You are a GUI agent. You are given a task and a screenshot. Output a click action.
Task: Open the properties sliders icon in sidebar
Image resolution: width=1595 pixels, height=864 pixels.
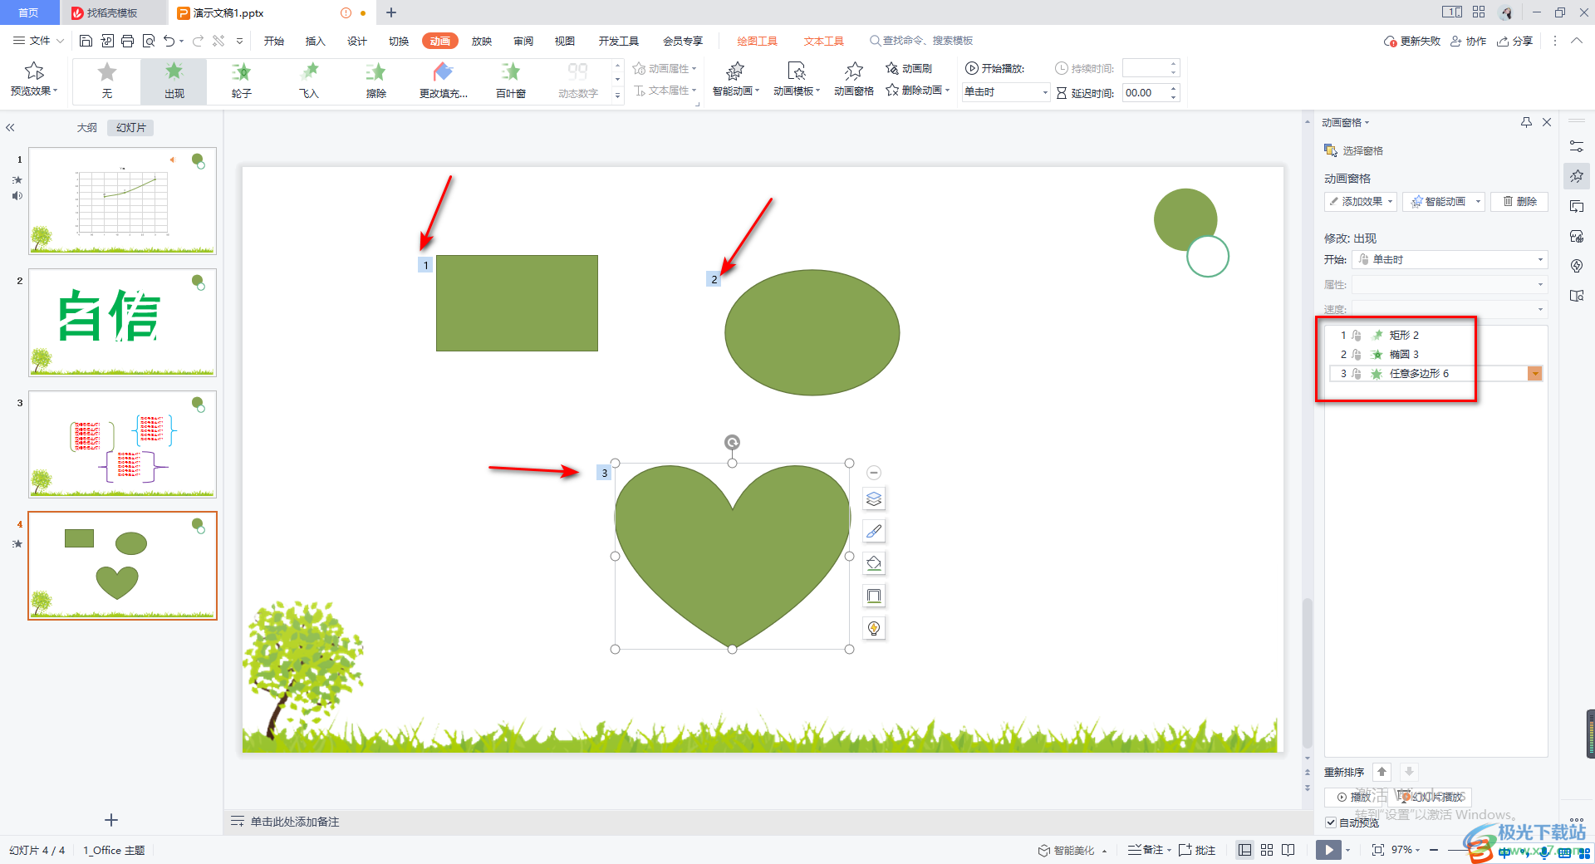[1577, 146]
